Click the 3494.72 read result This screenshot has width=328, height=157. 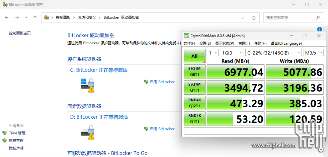[x=236, y=87]
